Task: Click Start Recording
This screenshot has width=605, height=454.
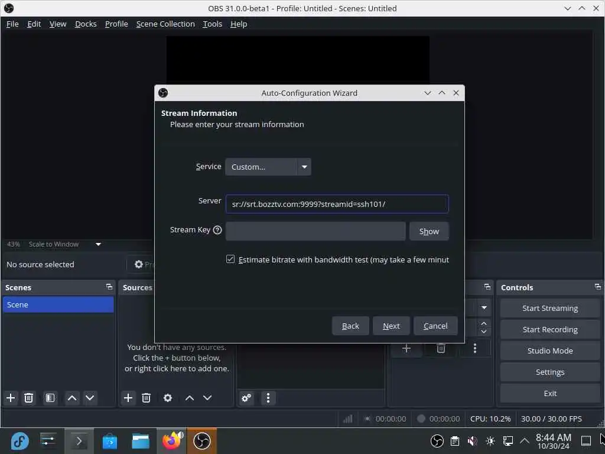Action: 550,329
